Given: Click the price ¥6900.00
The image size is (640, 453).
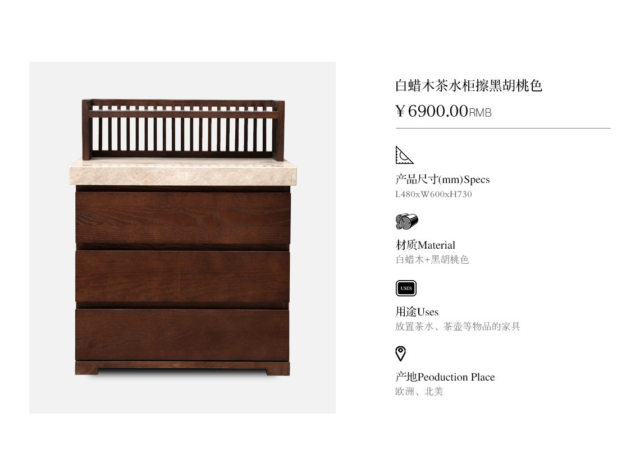Looking at the screenshot, I should 431,111.
